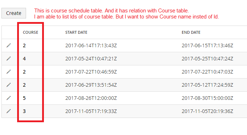Screen dimensions: 247x135
Task: Select course id 2 in first row
Action: [x=24, y=45]
